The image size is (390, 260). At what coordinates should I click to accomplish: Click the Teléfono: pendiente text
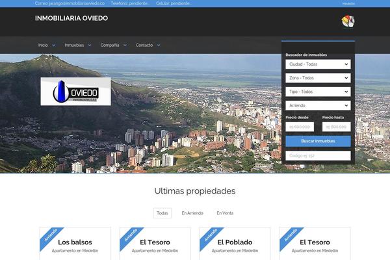point(131,3)
